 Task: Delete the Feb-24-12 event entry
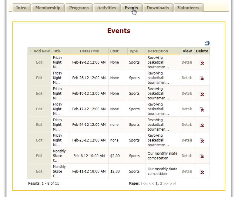202,125
